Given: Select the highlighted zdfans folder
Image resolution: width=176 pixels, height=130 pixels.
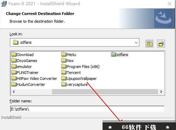Looking at the screenshot, I should click(120, 55).
